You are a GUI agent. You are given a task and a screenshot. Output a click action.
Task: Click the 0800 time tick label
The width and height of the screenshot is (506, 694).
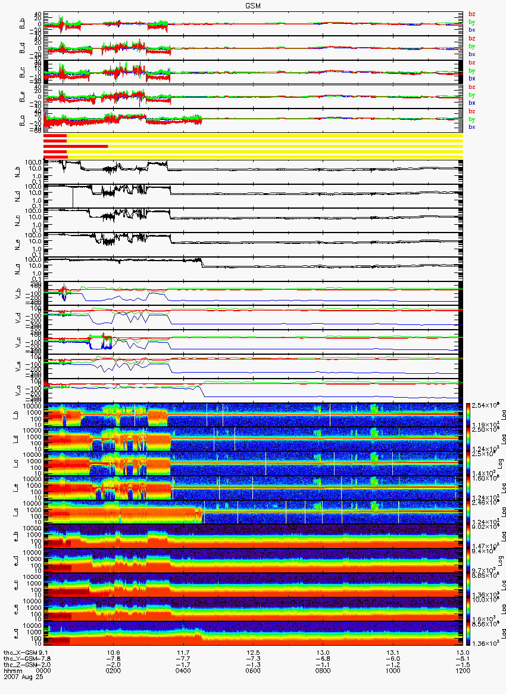tap(323, 671)
